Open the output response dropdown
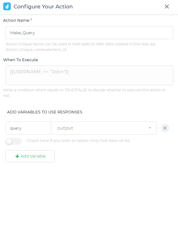 click(104, 128)
